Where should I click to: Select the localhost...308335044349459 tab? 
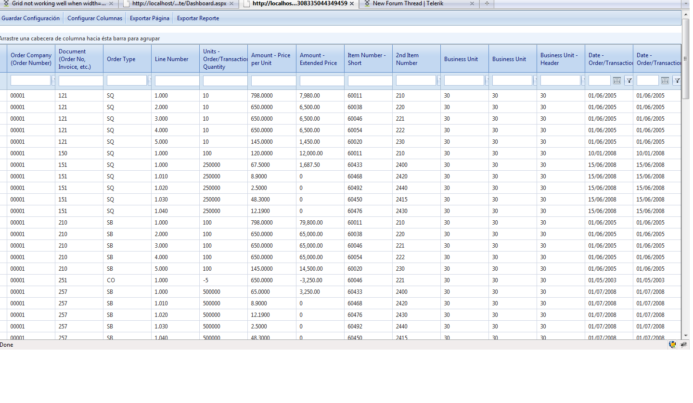tap(299, 3)
